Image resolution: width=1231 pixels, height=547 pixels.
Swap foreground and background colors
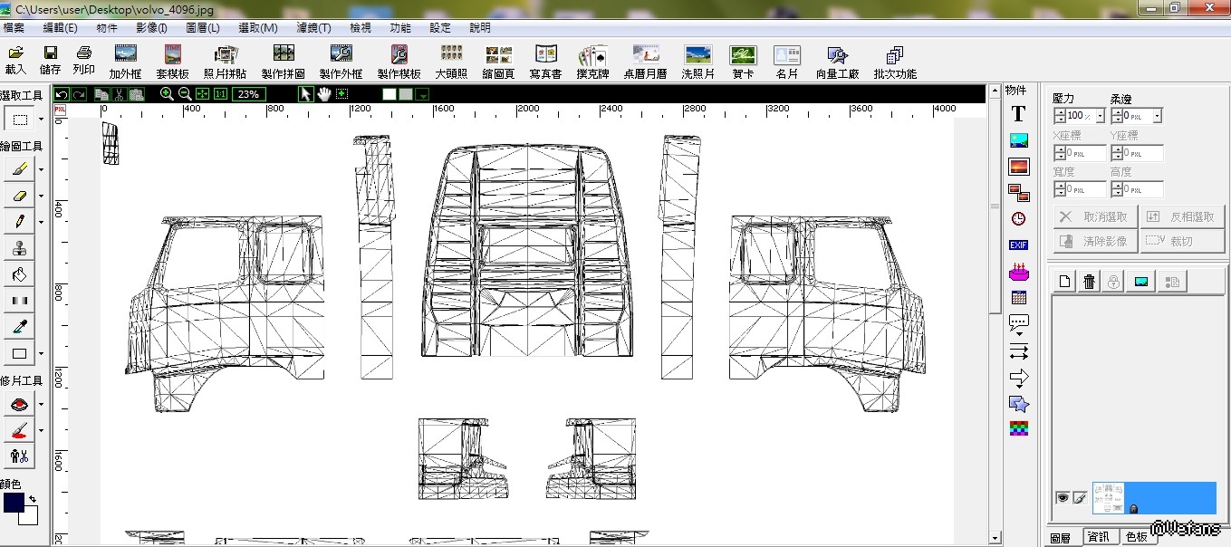point(34,498)
